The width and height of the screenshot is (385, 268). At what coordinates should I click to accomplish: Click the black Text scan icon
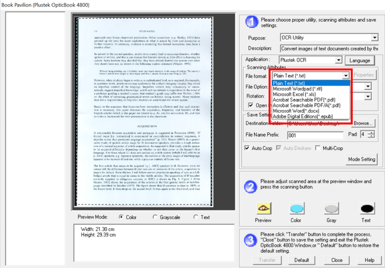[x=366, y=209]
